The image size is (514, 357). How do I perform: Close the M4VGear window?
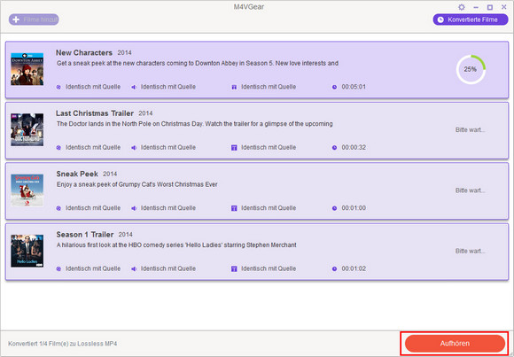pyautogui.click(x=504, y=7)
